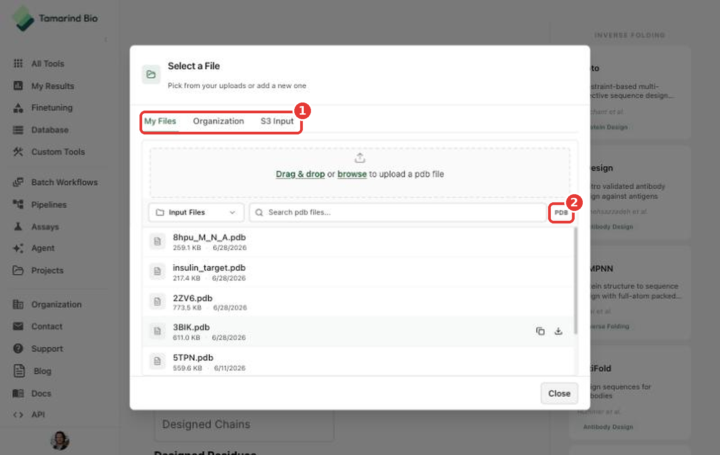Click the Drag & drop link
Viewport: 720px width, 455px height.
[x=300, y=174]
